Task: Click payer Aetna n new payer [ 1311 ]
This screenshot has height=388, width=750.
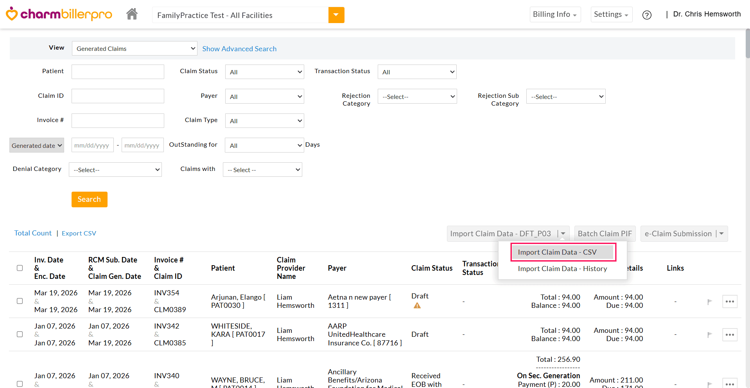Action: [359, 301]
